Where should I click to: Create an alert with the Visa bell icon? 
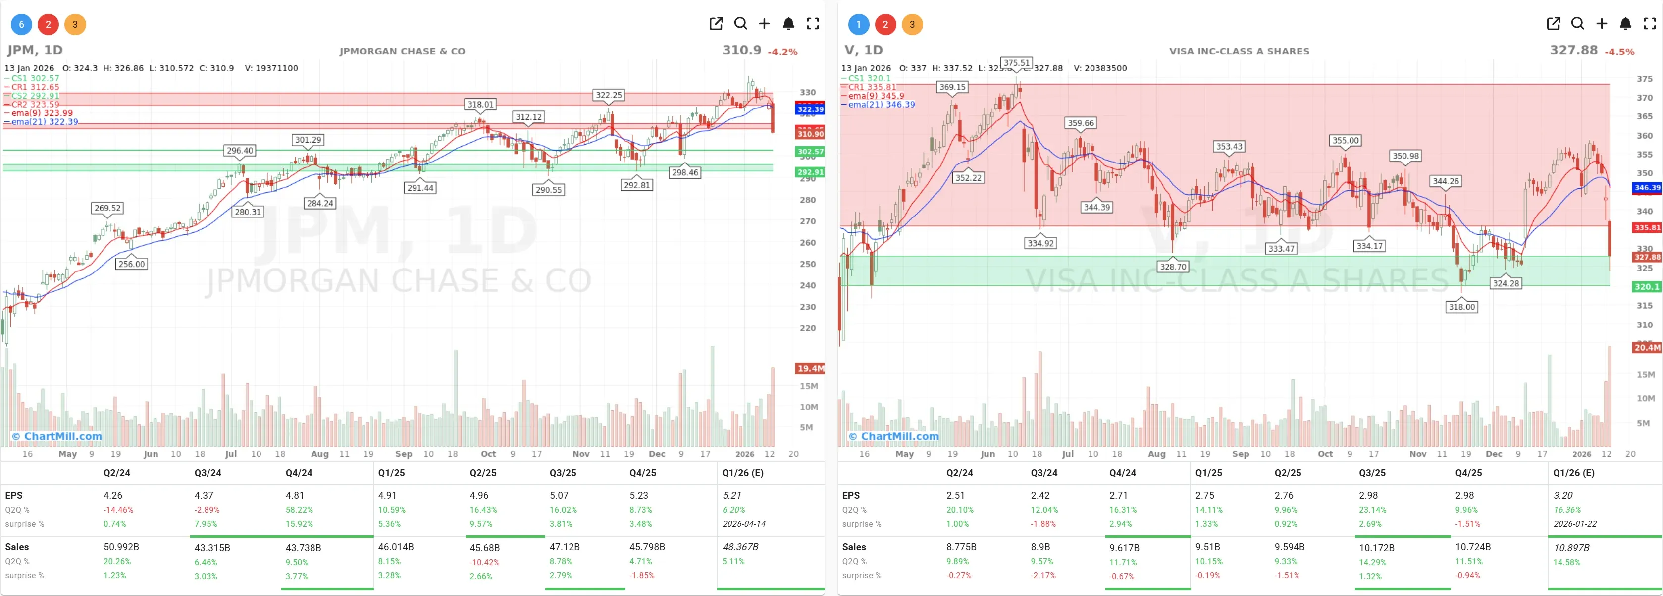(x=1625, y=23)
